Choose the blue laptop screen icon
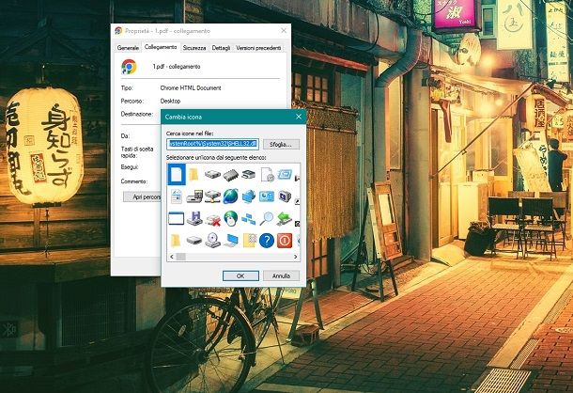Screen dimensions: 573x393 point(230,241)
